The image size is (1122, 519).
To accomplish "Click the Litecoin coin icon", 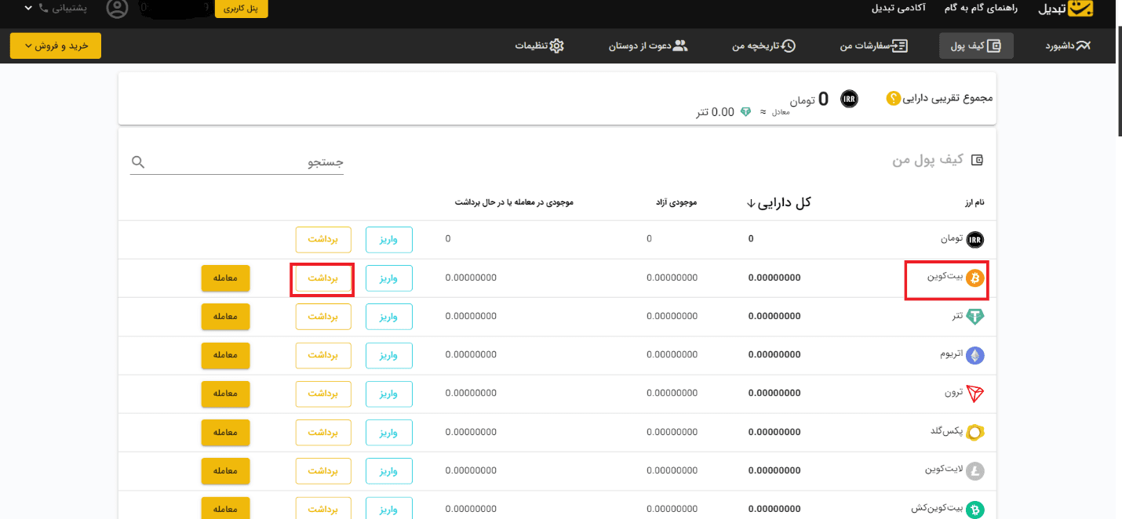I will (974, 471).
